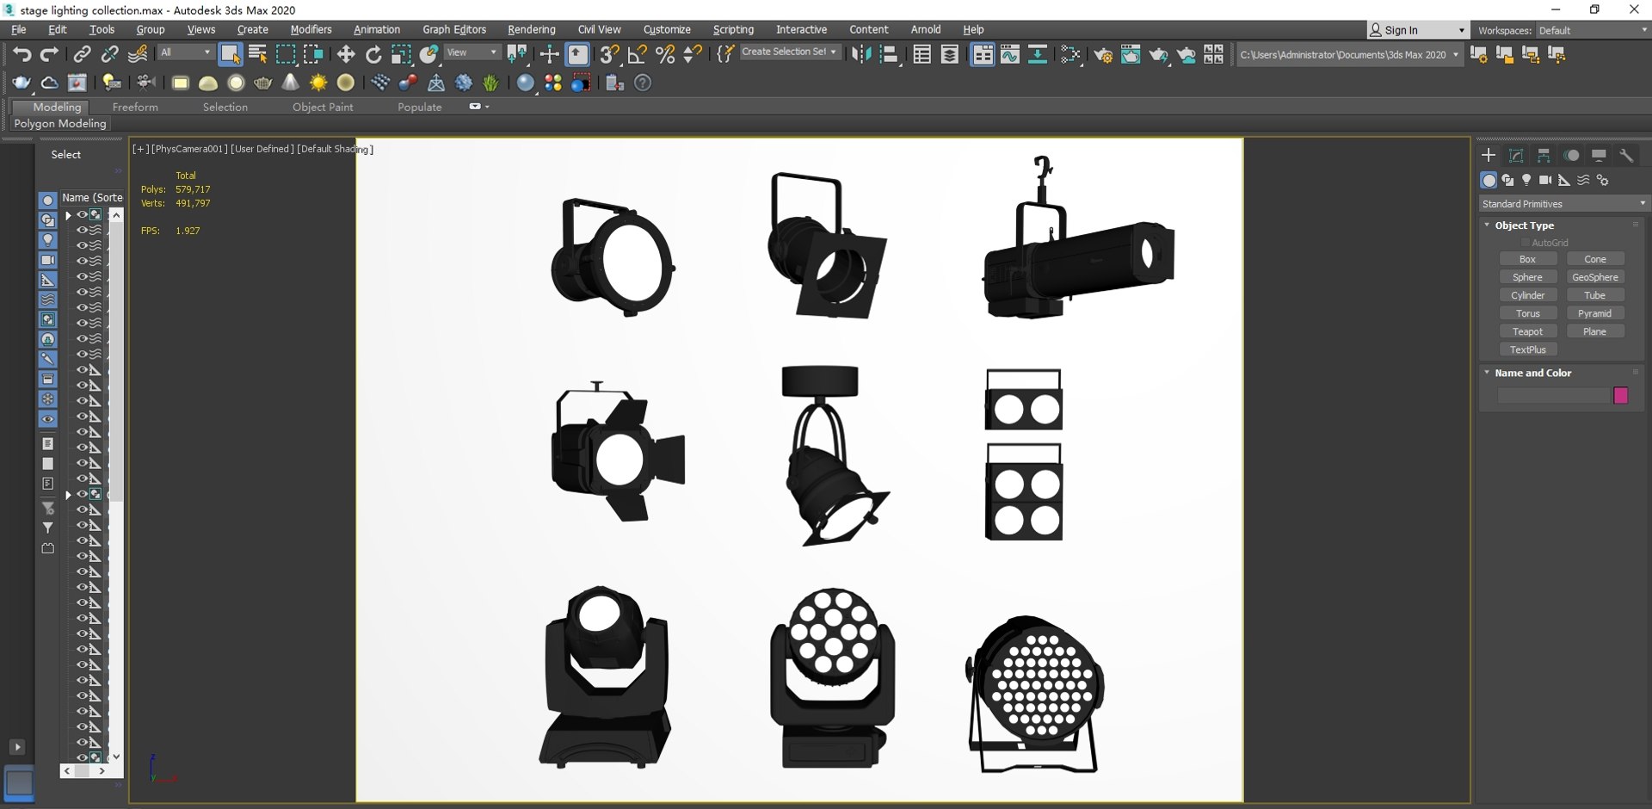
Task: Click the Name (Sorted) column header
Action: point(92,198)
